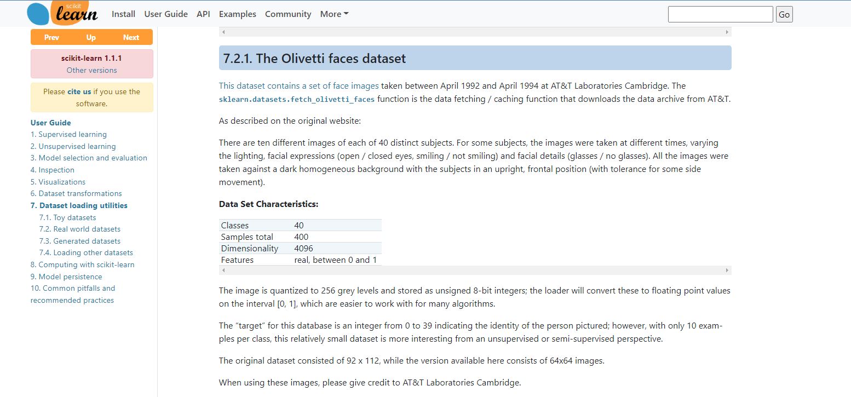The width and height of the screenshot is (851, 397).
Task: Open the "Other versions" link
Action: [91, 70]
